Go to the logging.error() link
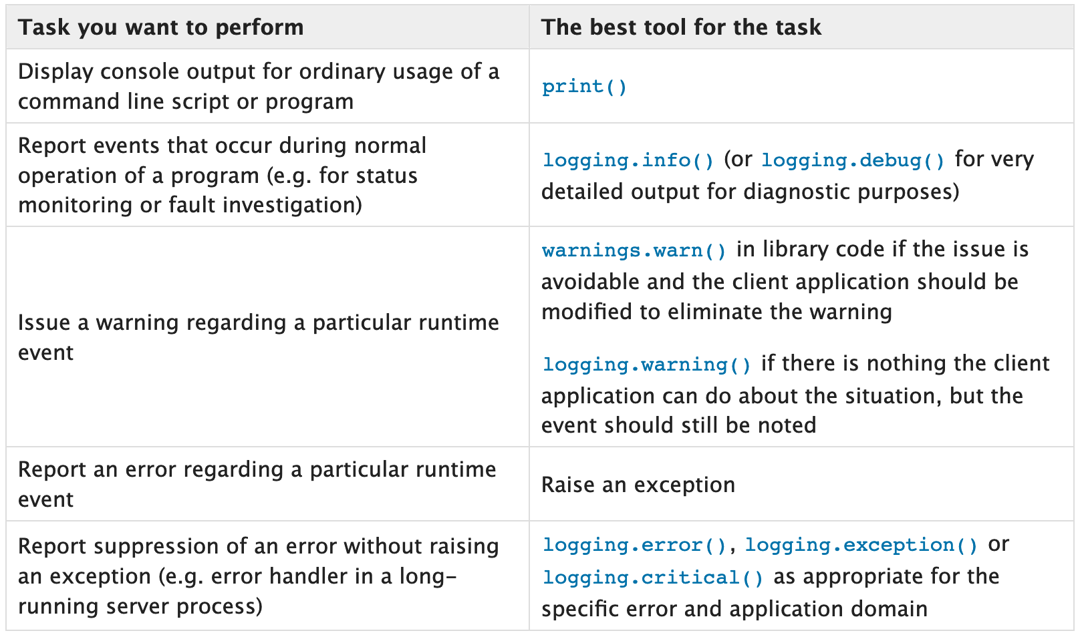1084x641 pixels. click(634, 546)
